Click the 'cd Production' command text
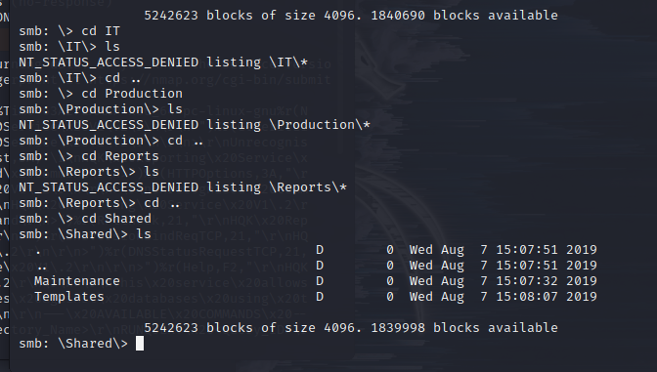The width and height of the screenshot is (657, 372). click(132, 94)
